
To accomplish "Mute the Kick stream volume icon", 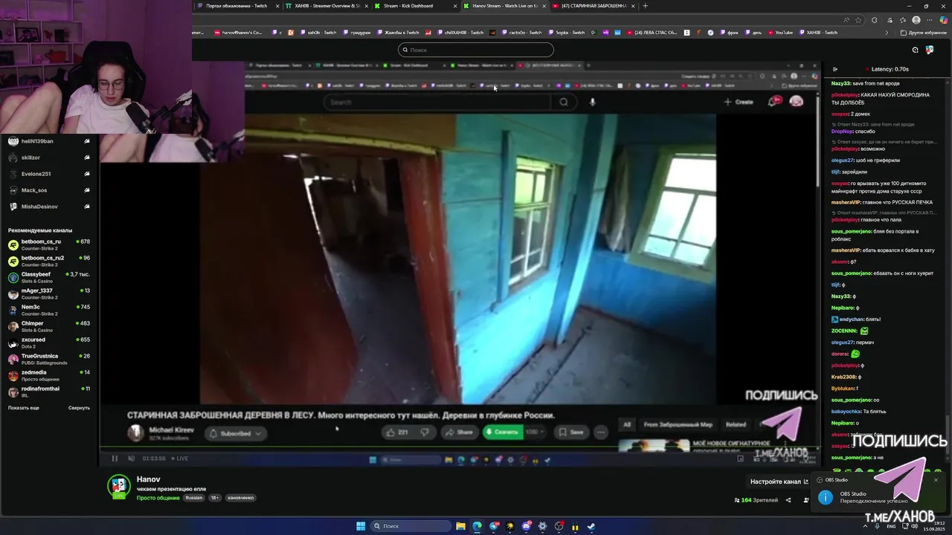I will [x=132, y=458].
